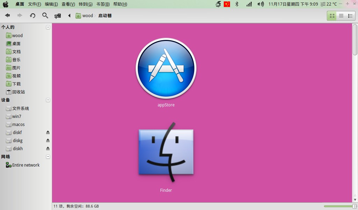Open the 帮助(H) menu

120,4
